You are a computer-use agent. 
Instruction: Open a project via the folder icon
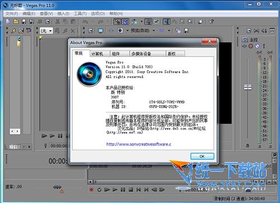(x=16, y=21)
